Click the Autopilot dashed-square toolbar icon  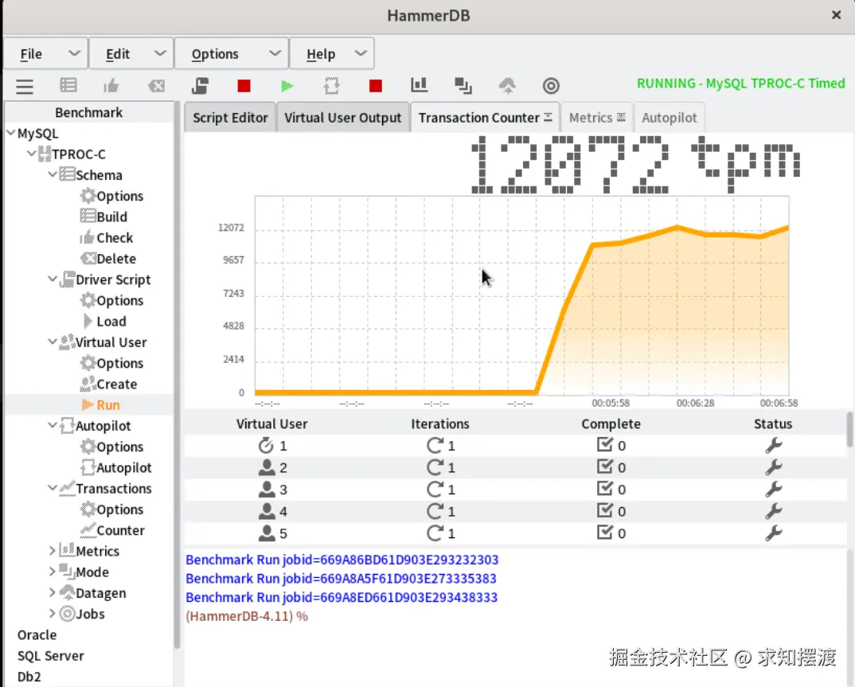click(x=331, y=86)
